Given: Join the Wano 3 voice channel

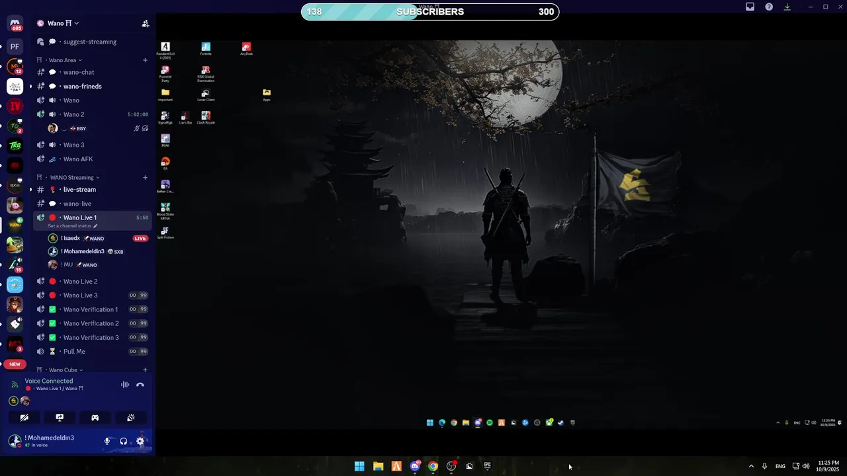Looking at the screenshot, I should pyautogui.click(x=93, y=145).
